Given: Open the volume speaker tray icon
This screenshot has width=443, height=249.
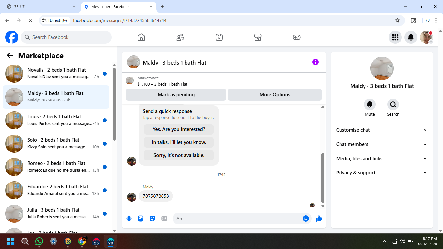Looking at the screenshot, I should (x=402, y=241).
